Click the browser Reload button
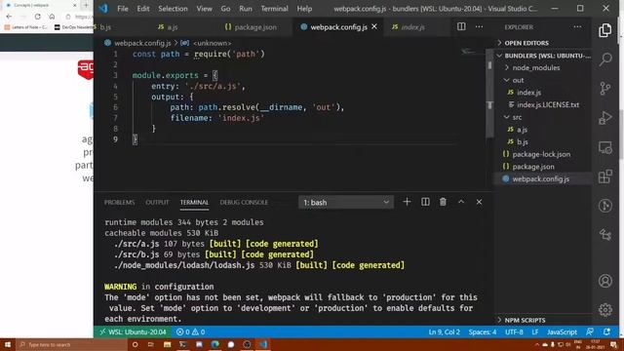 click(37, 17)
